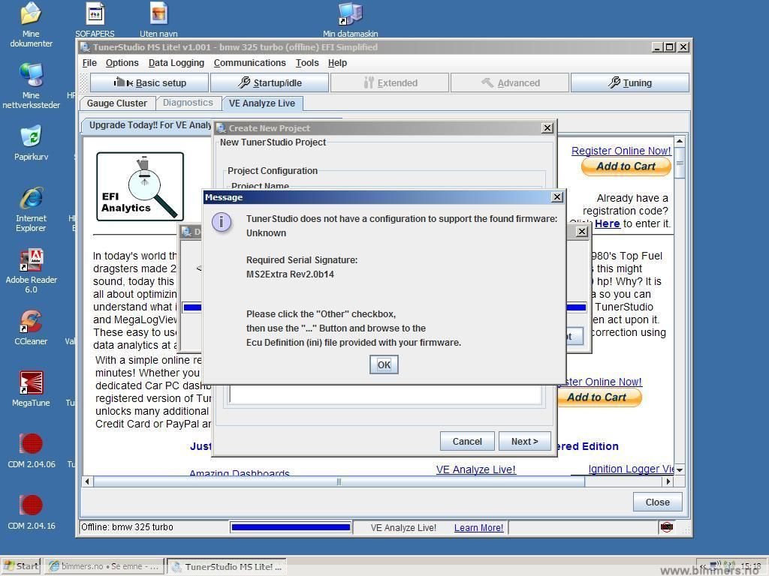Click the TunerStudio title bar icon
The height and width of the screenshot is (576, 769).
tap(85, 47)
